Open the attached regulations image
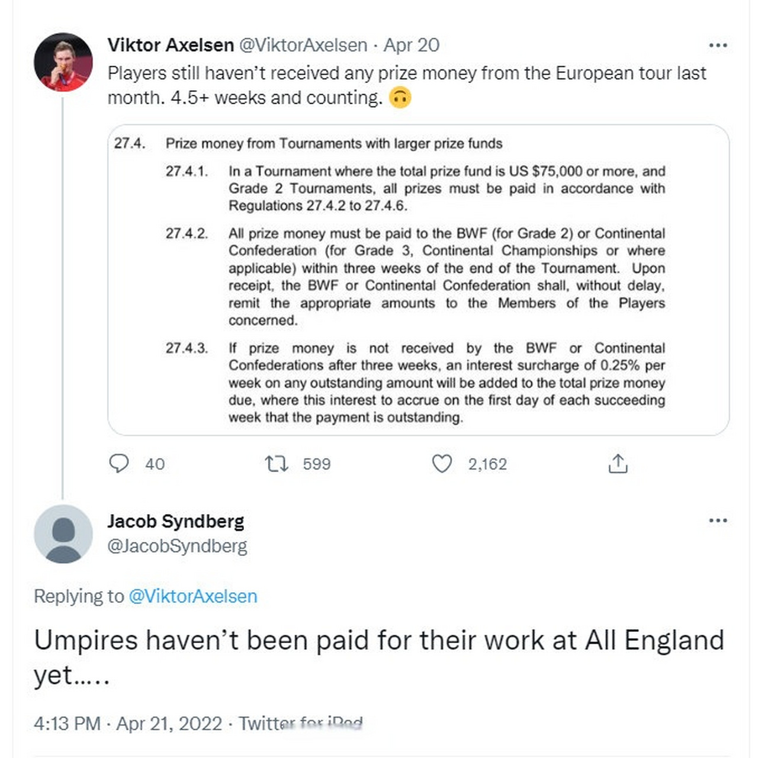The width and height of the screenshot is (768, 758). click(x=418, y=280)
